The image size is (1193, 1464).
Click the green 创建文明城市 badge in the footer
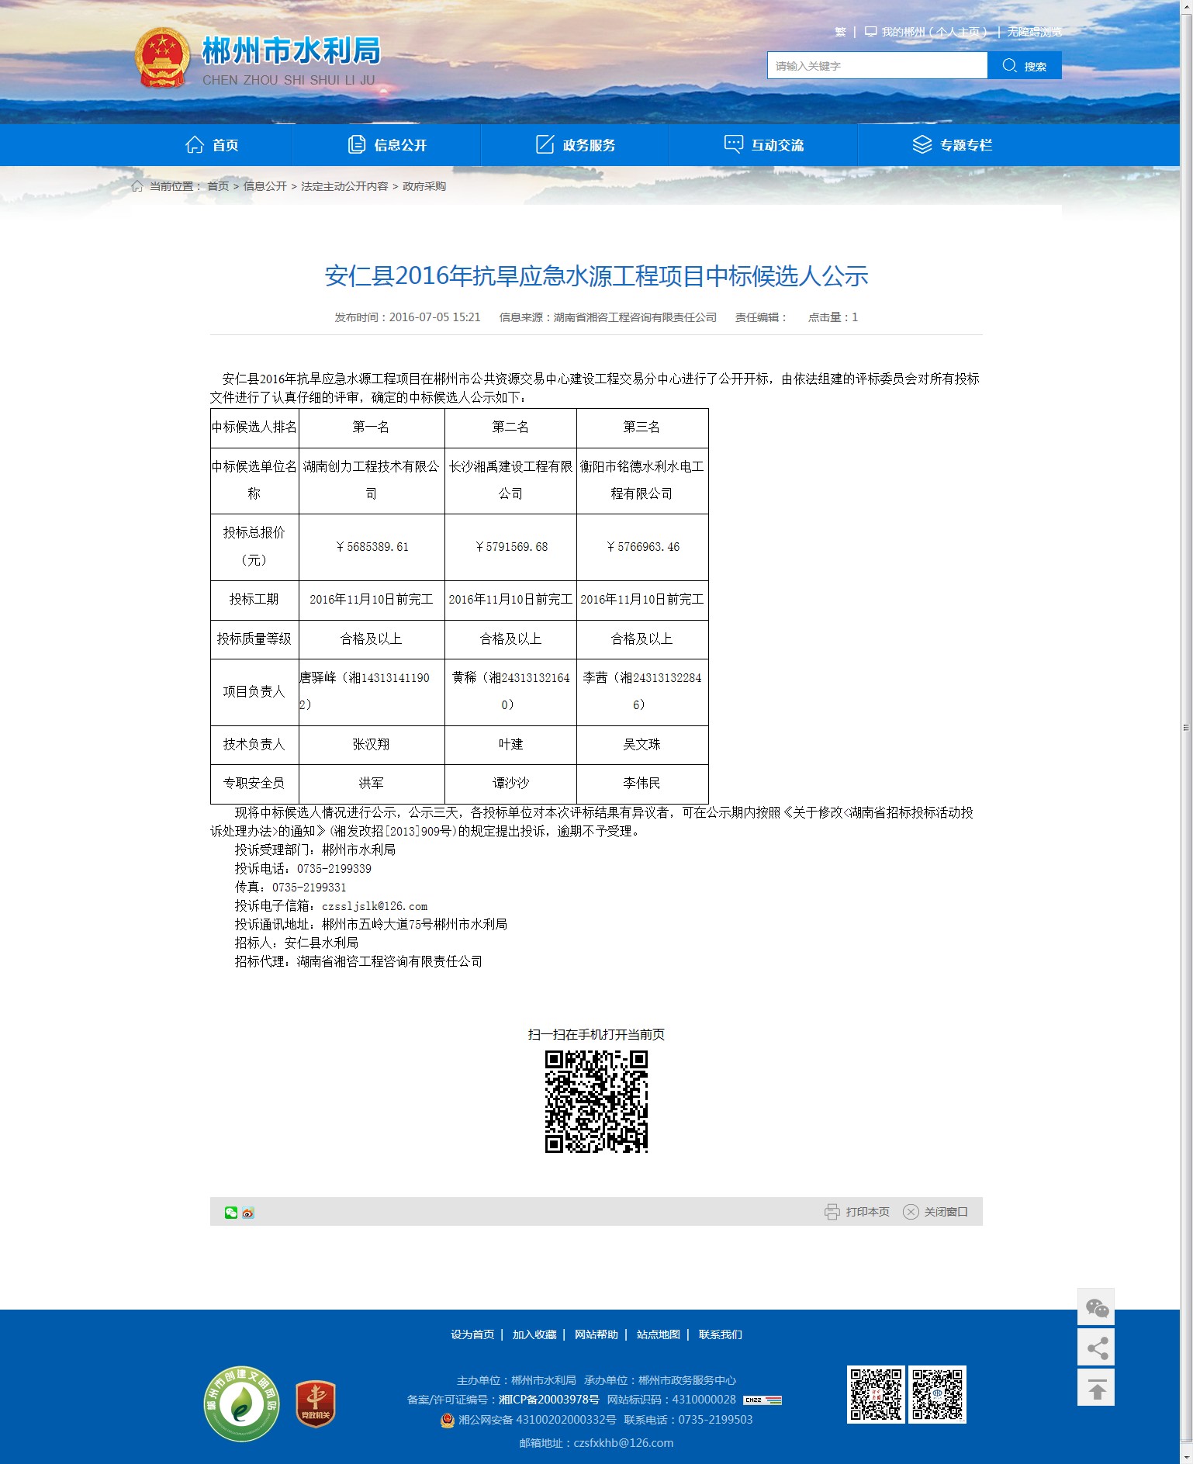(x=242, y=1403)
